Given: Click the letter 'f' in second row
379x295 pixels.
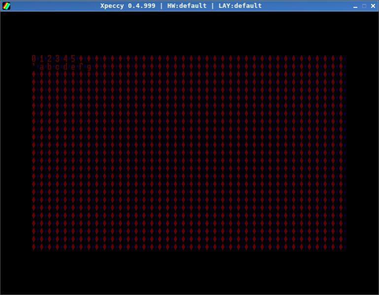Looking at the screenshot, I should pyautogui.click(x=81, y=67).
